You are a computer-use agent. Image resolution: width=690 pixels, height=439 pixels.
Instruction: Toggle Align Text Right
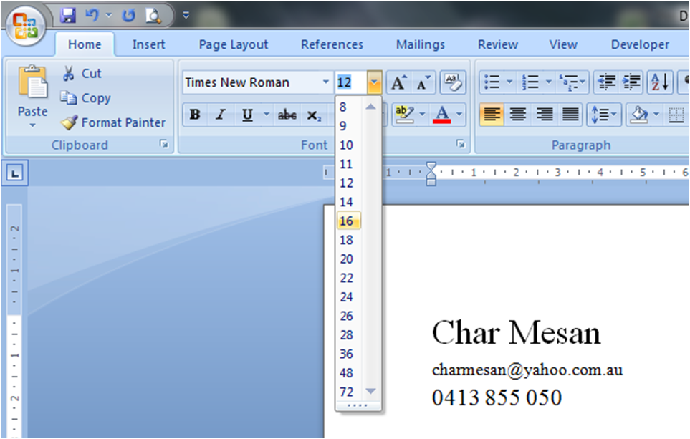click(x=545, y=115)
